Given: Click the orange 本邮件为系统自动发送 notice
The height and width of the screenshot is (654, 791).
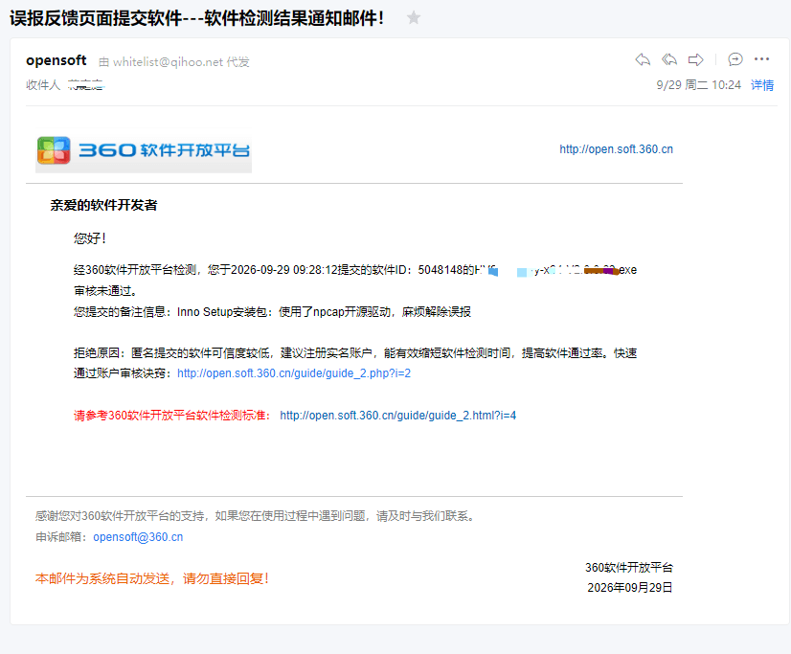Looking at the screenshot, I should point(152,578).
